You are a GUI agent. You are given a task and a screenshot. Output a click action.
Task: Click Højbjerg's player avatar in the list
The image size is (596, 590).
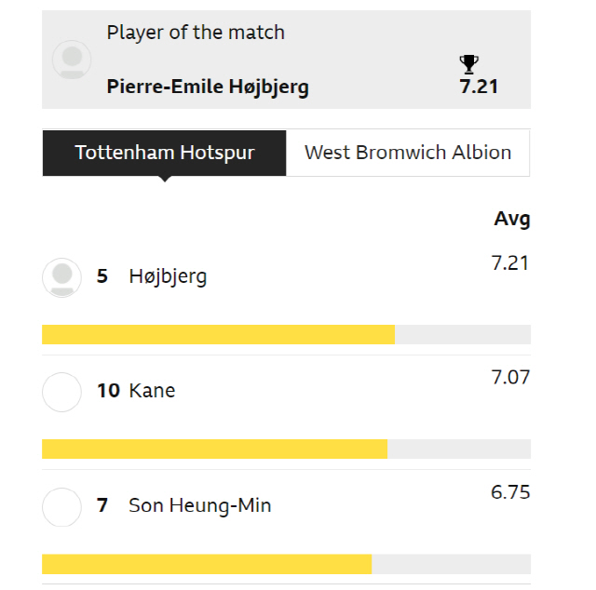pos(61,277)
